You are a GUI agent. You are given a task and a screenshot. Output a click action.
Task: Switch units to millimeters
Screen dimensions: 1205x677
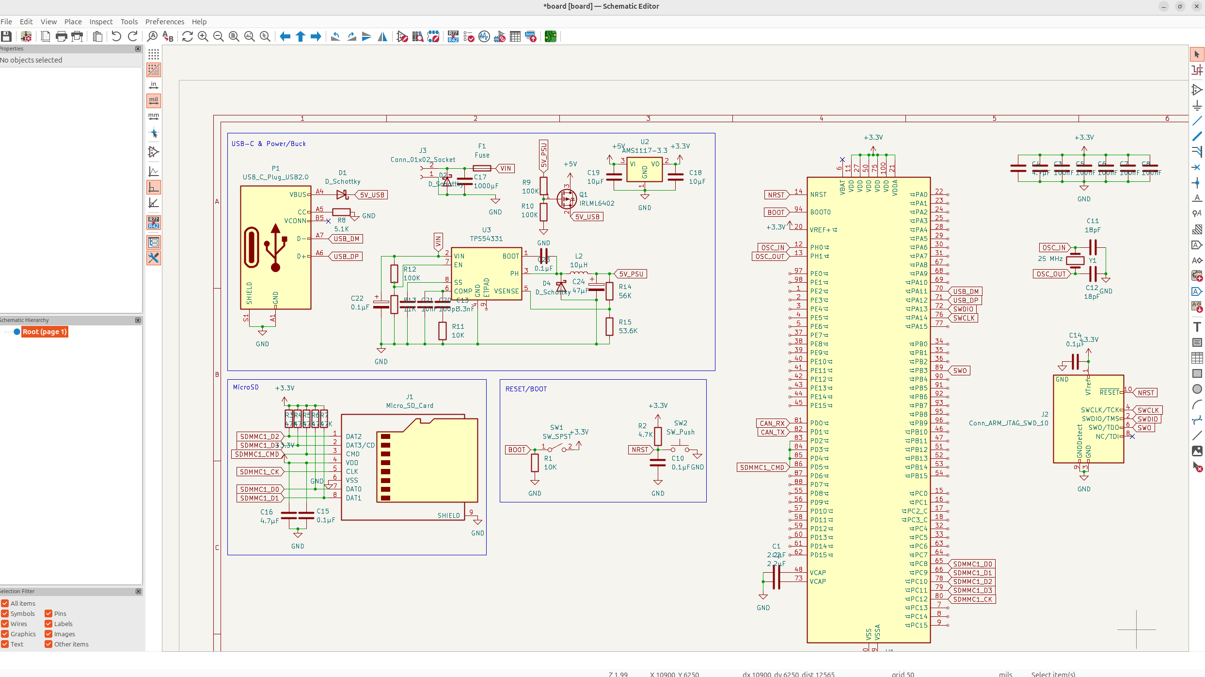click(x=154, y=116)
